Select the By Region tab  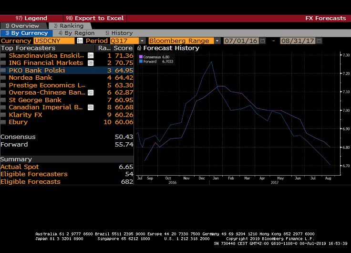coord(76,33)
